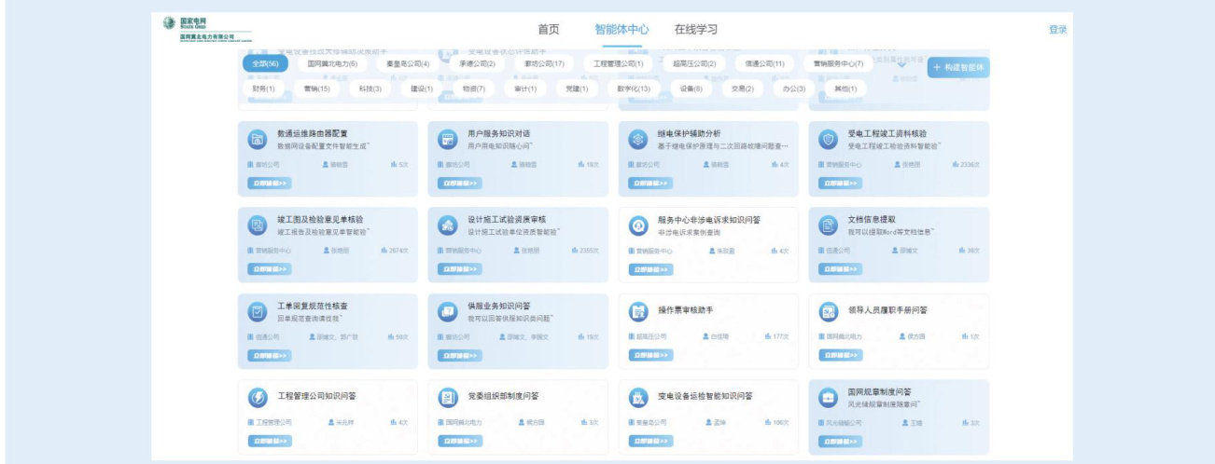This screenshot has height=464, width=1215.
Task: Open the 在线学习 tab
Action: (x=696, y=30)
